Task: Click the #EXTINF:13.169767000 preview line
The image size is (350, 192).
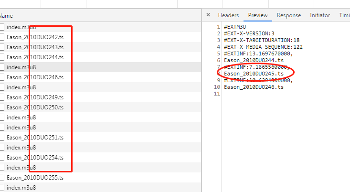Action: pyautogui.click(x=258, y=53)
